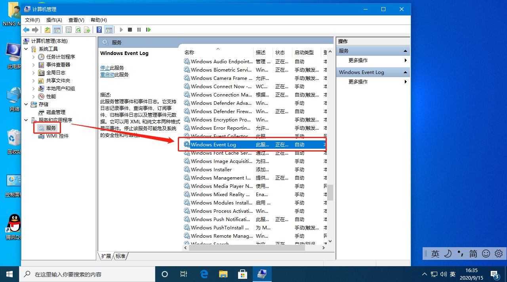Click the 停止 link for this service

point(105,68)
